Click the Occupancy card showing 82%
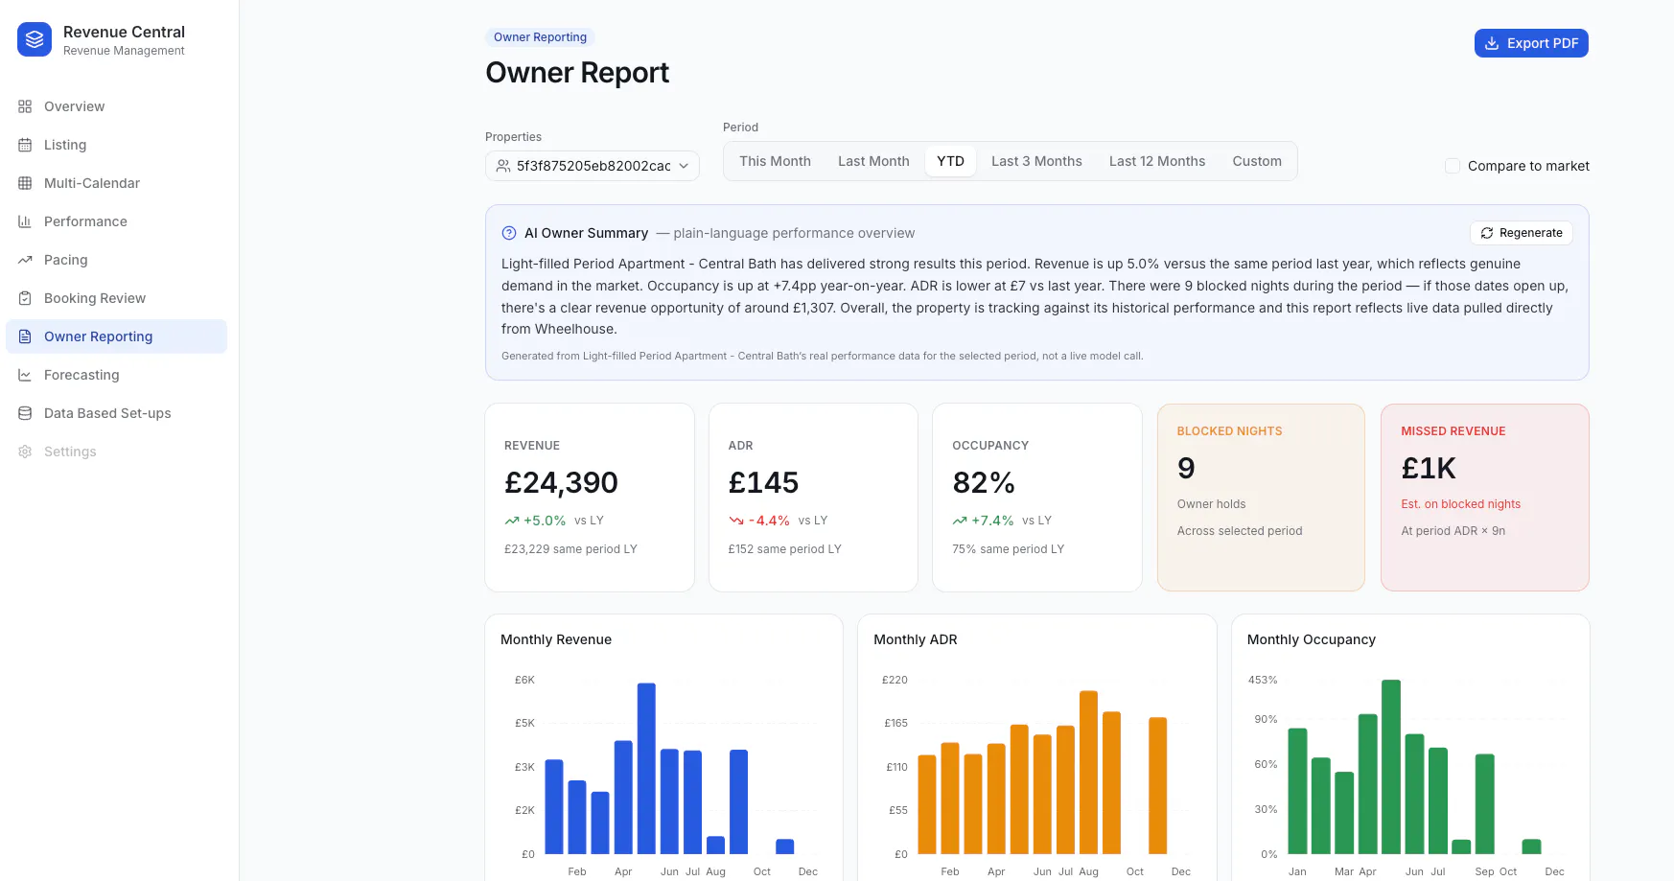1674x881 pixels. tap(1037, 498)
